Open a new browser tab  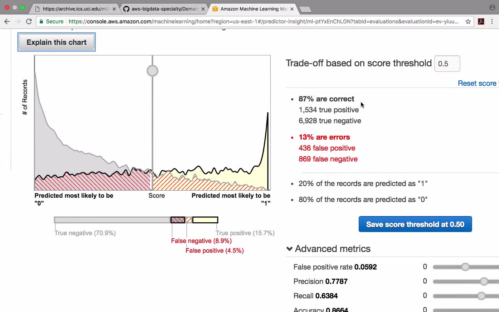pos(305,9)
